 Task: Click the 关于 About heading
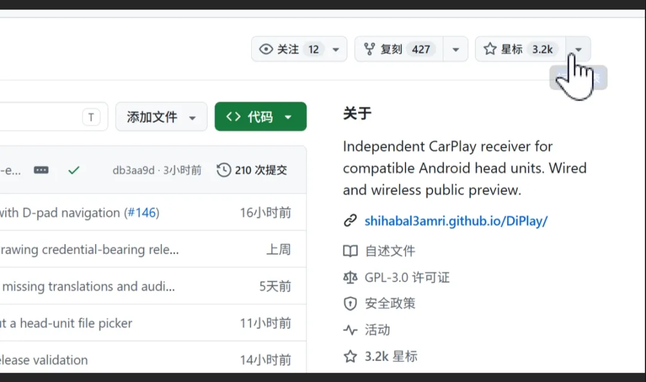click(x=357, y=113)
